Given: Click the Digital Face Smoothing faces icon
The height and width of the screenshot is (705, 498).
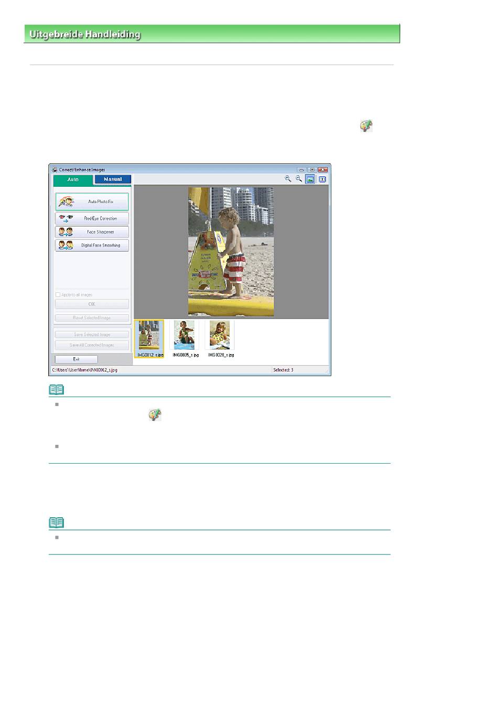Looking at the screenshot, I should pyautogui.click(x=66, y=245).
